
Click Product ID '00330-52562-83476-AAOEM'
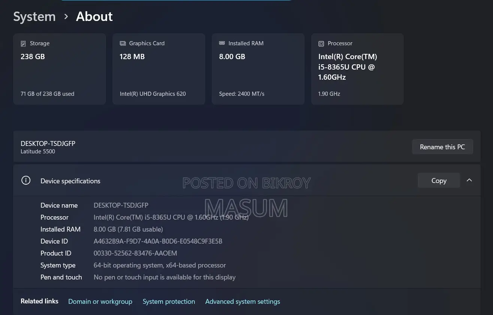tap(135, 253)
